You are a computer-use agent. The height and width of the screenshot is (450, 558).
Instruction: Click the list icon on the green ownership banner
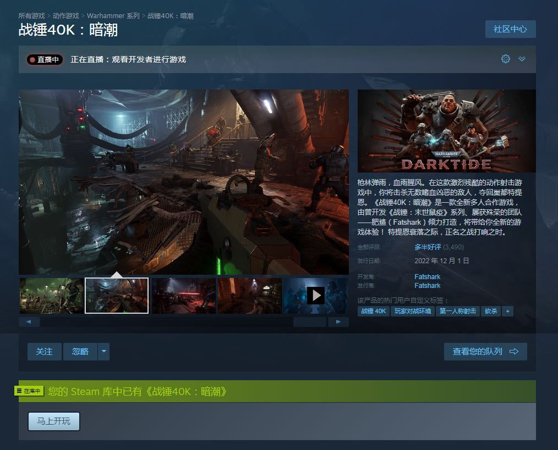[19, 391]
